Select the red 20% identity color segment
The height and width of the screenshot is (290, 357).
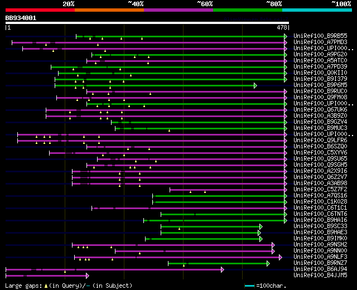[40, 10]
